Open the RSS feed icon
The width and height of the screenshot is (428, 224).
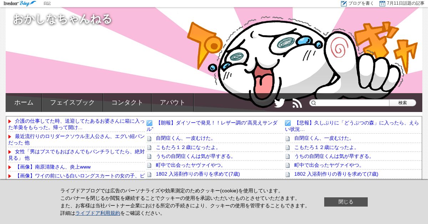[x=297, y=103]
